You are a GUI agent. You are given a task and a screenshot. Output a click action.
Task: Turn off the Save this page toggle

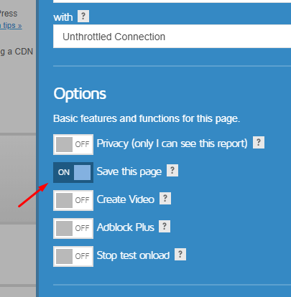coord(73,172)
